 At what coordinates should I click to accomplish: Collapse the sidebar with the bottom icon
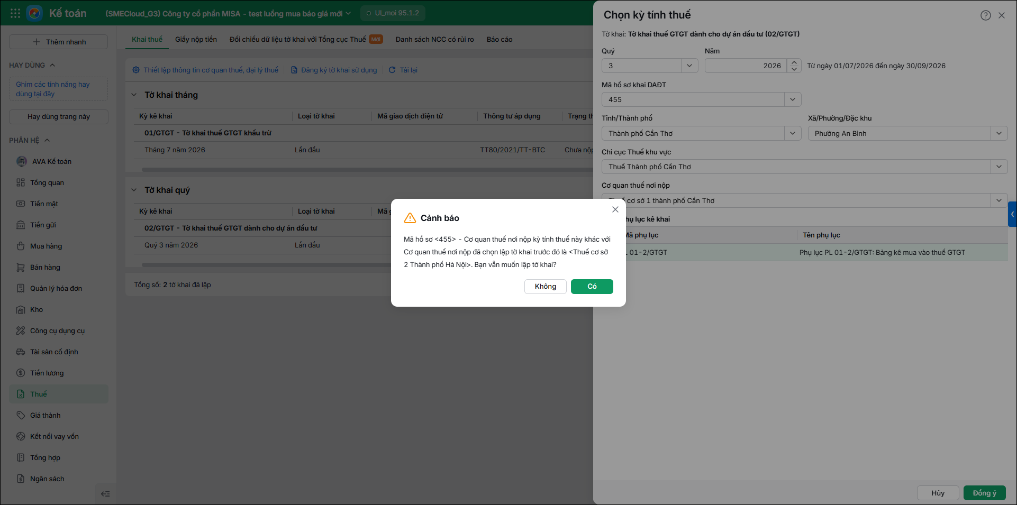point(105,494)
